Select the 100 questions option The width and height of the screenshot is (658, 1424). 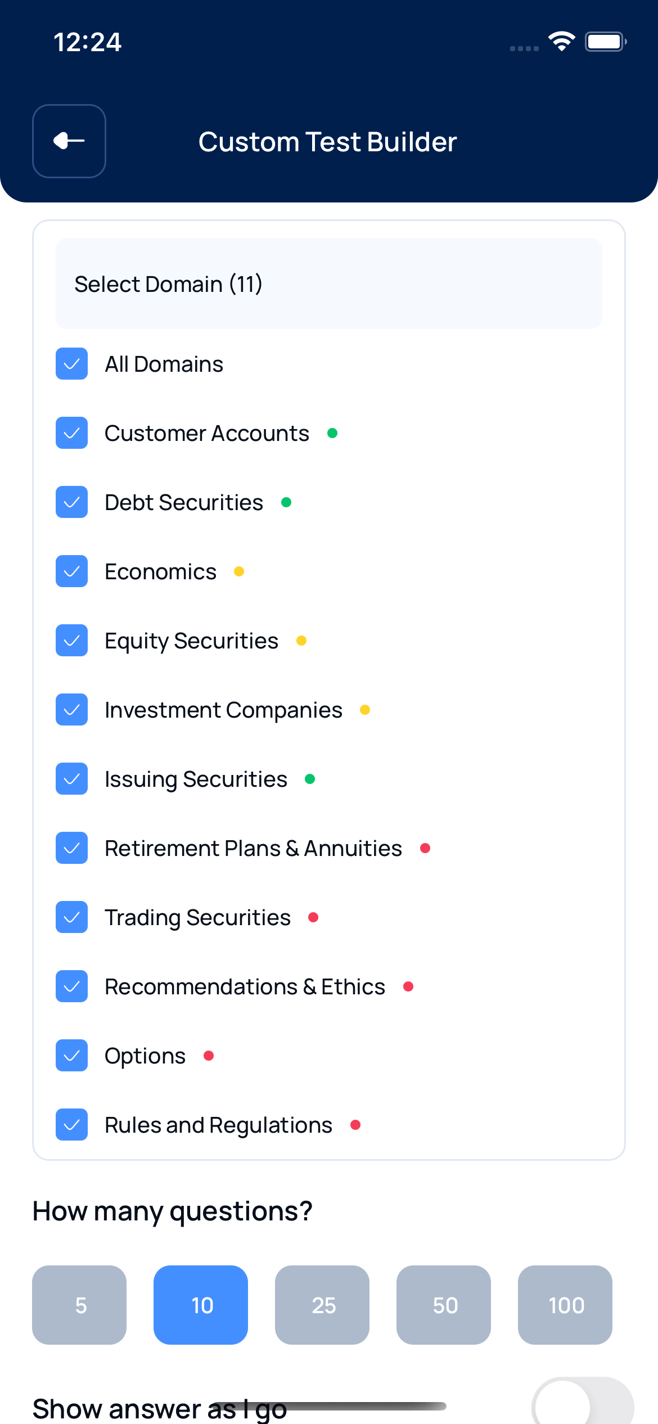[x=565, y=1305]
